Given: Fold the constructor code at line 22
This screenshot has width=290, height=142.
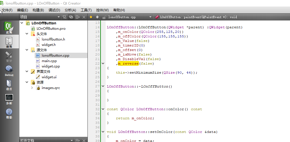Looking at the screenshot, I should 103,63.
